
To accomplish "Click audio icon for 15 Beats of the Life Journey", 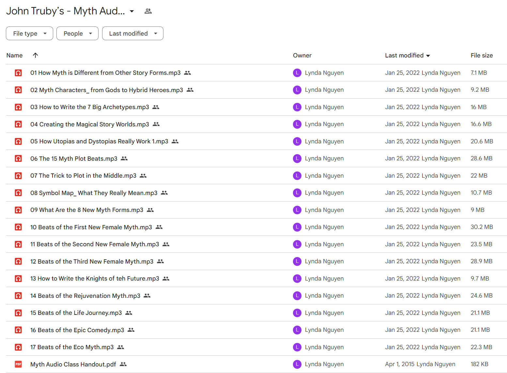I will click(18, 313).
